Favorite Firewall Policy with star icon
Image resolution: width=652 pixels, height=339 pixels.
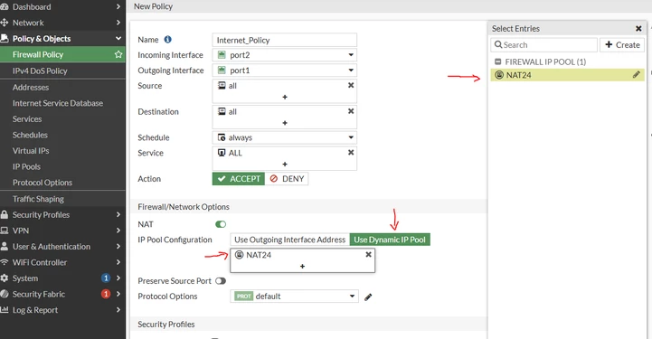(x=118, y=54)
